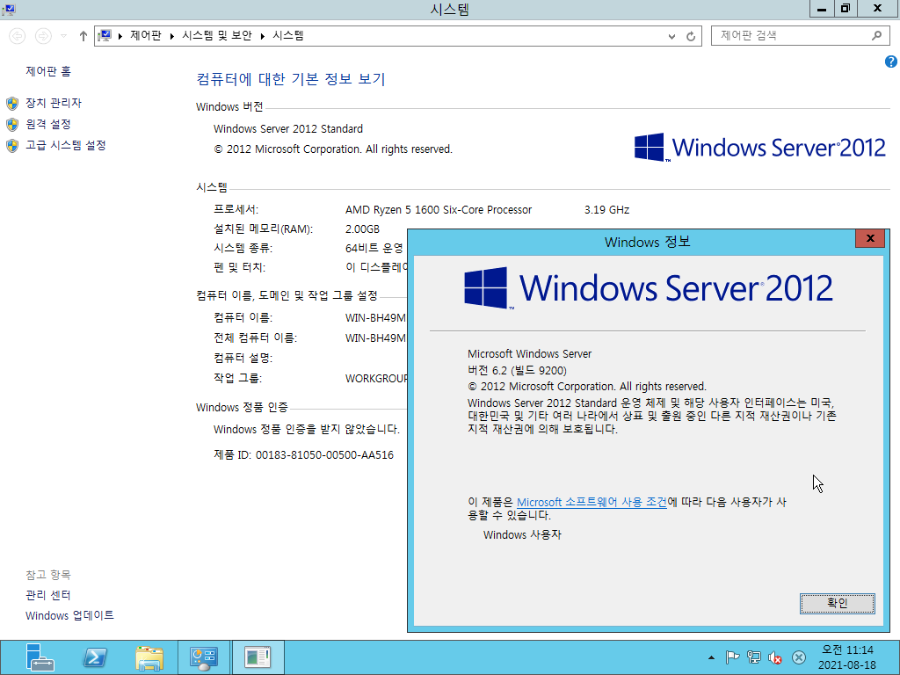Expand arrow after 시스템 및 보안 breadcrumb
Image resolution: width=900 pixels, height=675 pixels.
click(x=262, y=36)
